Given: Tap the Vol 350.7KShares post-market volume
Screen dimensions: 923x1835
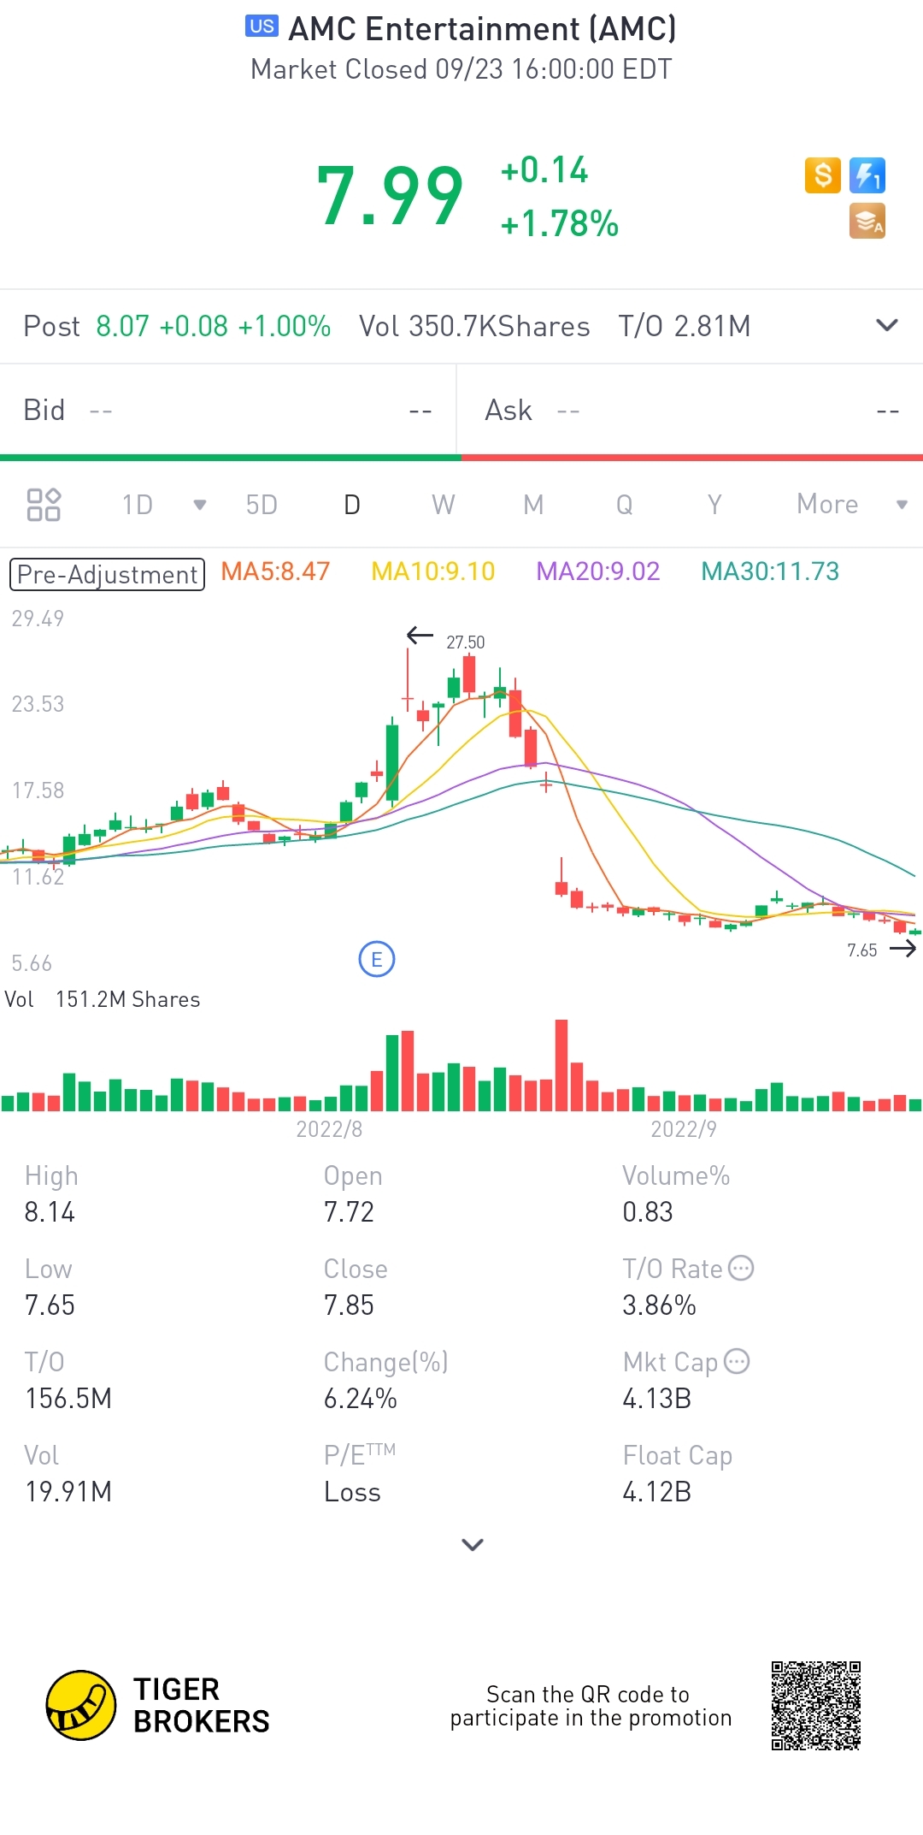Looking at the screenshot, I should pos(474,326).
